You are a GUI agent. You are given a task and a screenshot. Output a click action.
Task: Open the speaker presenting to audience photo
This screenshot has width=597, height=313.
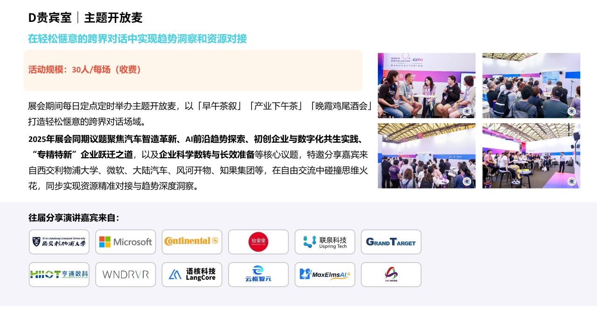click(531, 156)
